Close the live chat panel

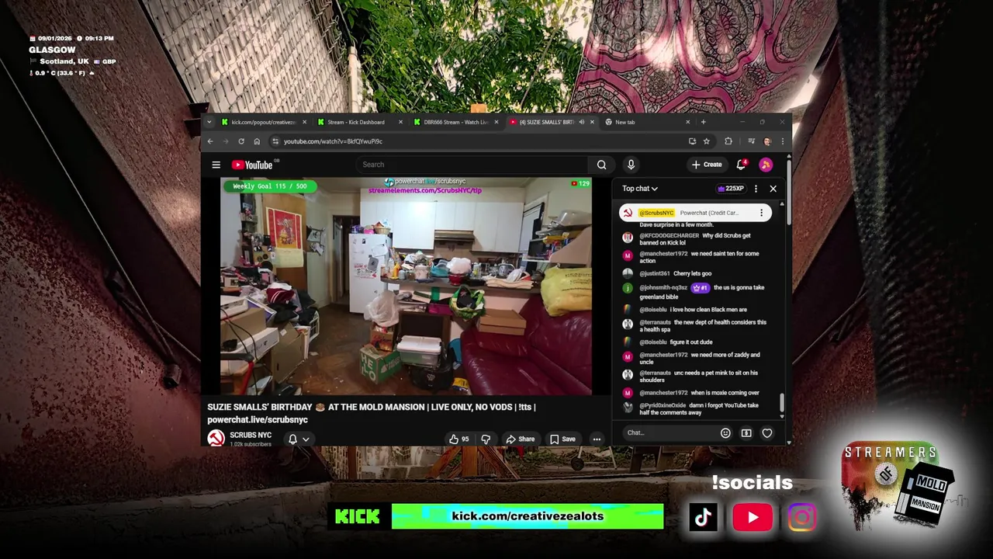point(773,189)
